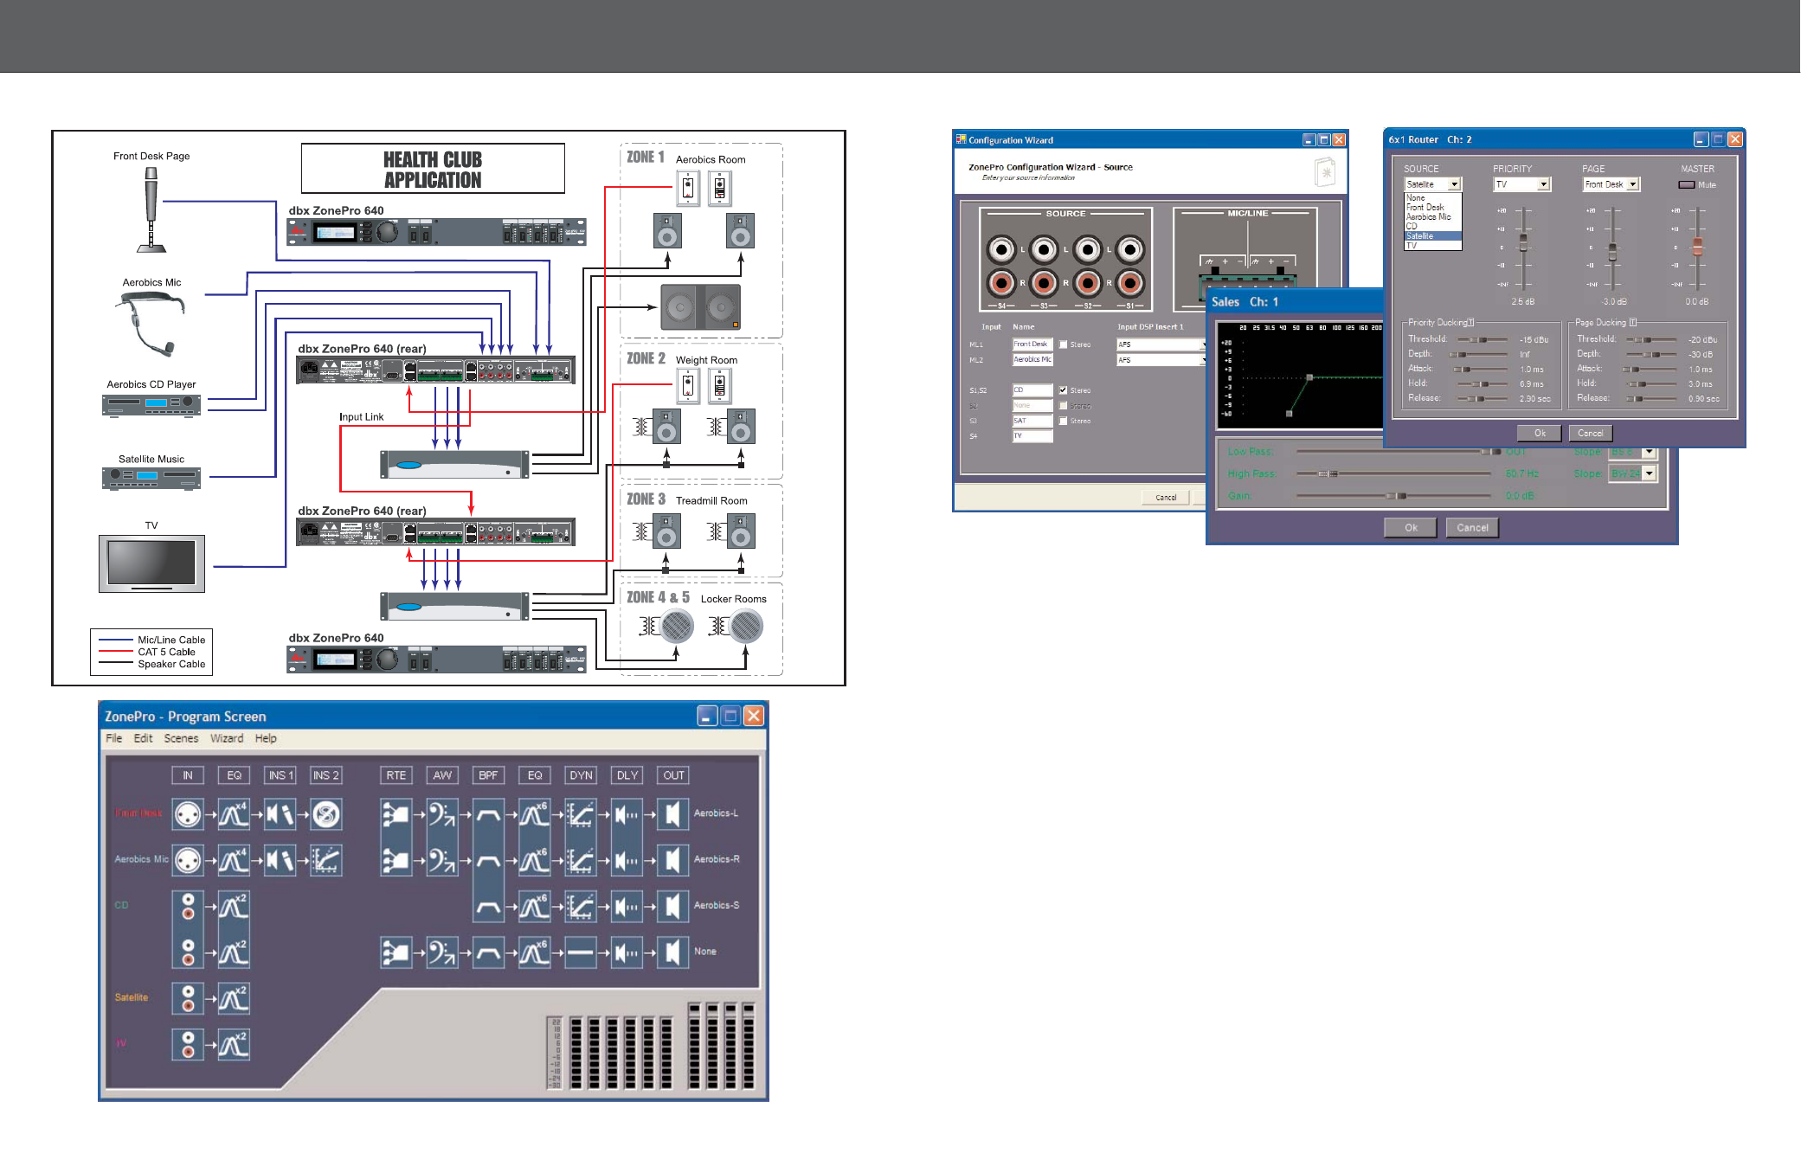Image resolution: width=1801 pixels, height=1165 pixels.
Task: Click the S1,S2 name field CD
Action: [1032, 390]
